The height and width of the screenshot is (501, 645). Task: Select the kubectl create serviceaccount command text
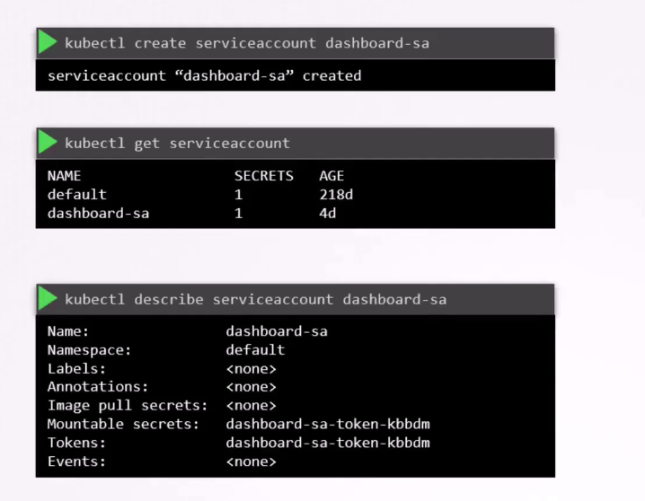click(x=247, y=43)
